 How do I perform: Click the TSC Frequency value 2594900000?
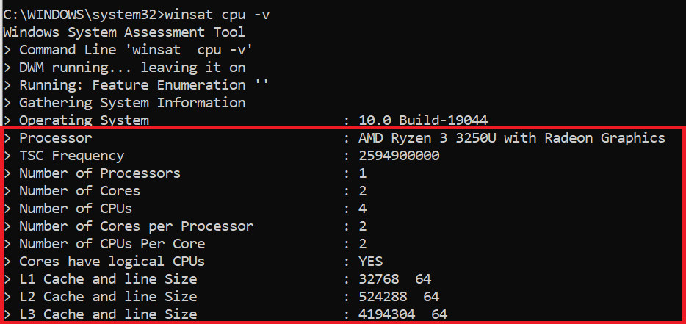click(399, 156)
